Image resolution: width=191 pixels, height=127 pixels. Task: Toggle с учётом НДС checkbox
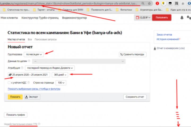[9, 83]
